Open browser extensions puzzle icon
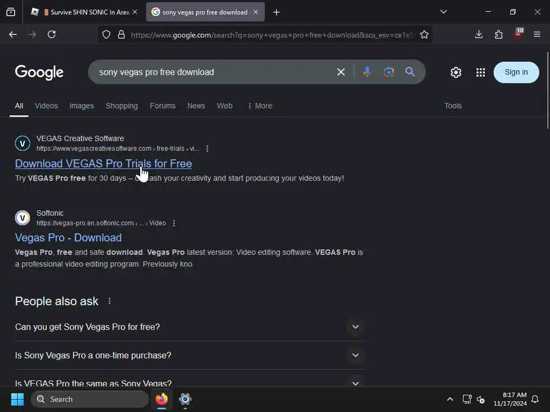This screenshot has width=550, height=412. (498, 34)
